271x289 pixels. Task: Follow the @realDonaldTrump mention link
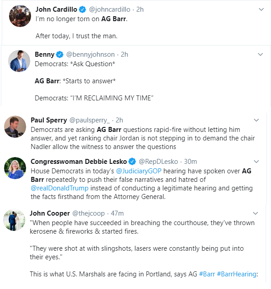(x=59, y=188)
